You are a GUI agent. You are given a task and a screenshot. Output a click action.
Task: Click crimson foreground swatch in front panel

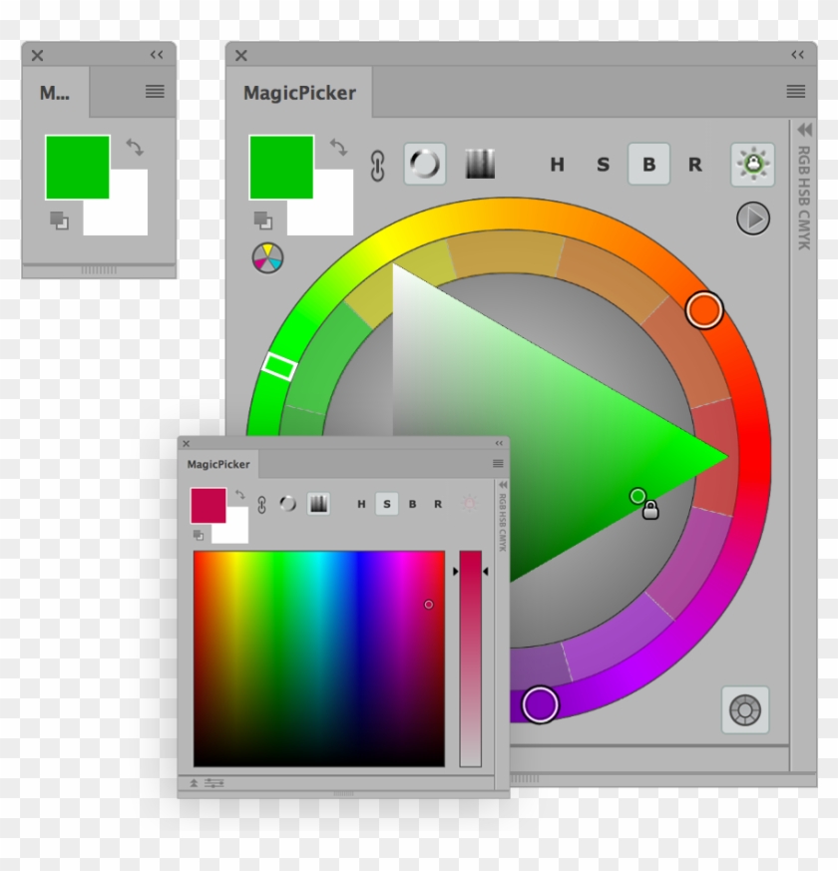[209, 506]
